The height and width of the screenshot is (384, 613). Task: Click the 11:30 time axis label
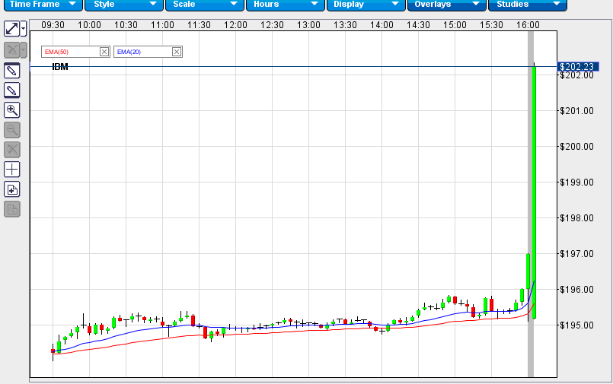click(199, 25)
